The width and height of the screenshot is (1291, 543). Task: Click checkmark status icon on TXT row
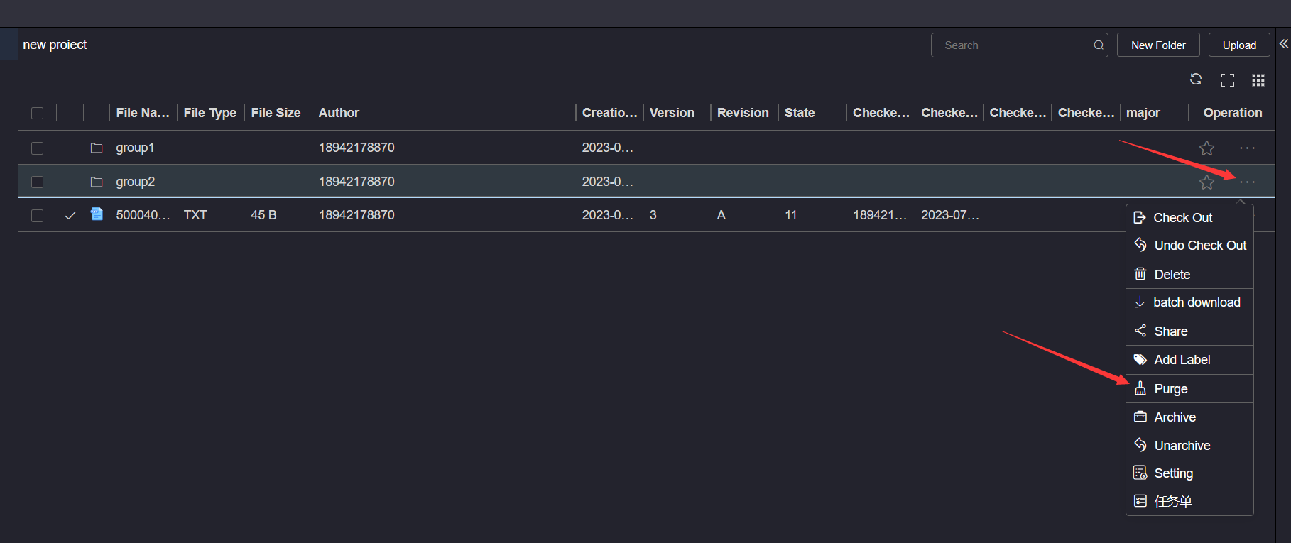70,216
